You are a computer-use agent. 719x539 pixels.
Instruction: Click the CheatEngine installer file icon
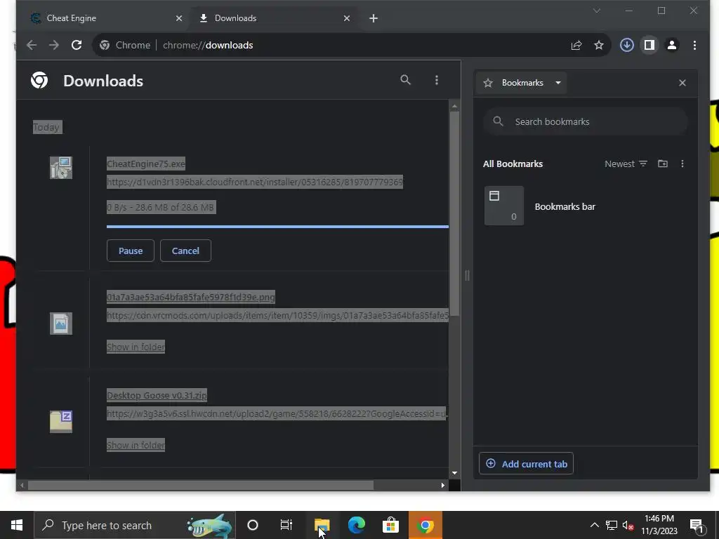(x=61, y=168)
